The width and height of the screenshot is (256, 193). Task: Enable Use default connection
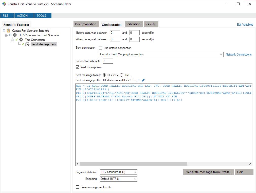click(100, 48)
